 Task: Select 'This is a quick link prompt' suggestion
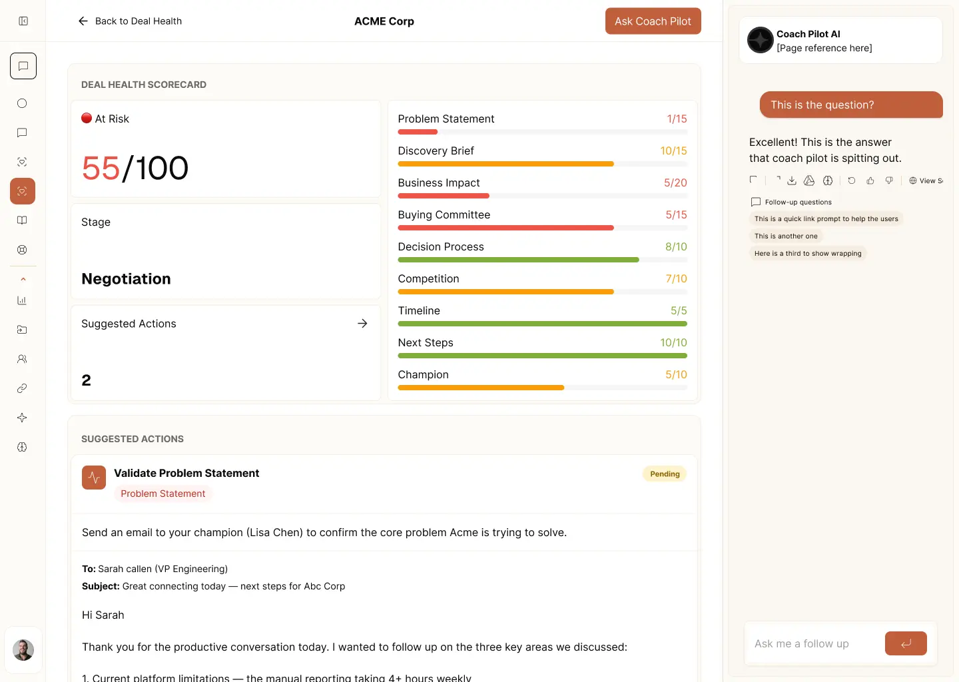coord(826,218)
